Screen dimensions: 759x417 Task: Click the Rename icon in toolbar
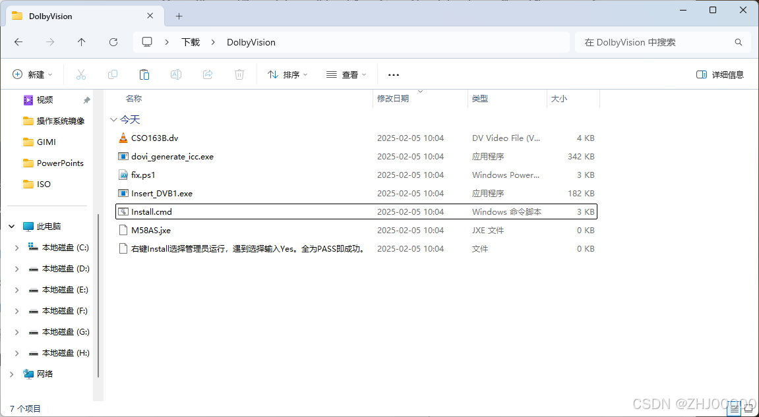tap(175, 74)
